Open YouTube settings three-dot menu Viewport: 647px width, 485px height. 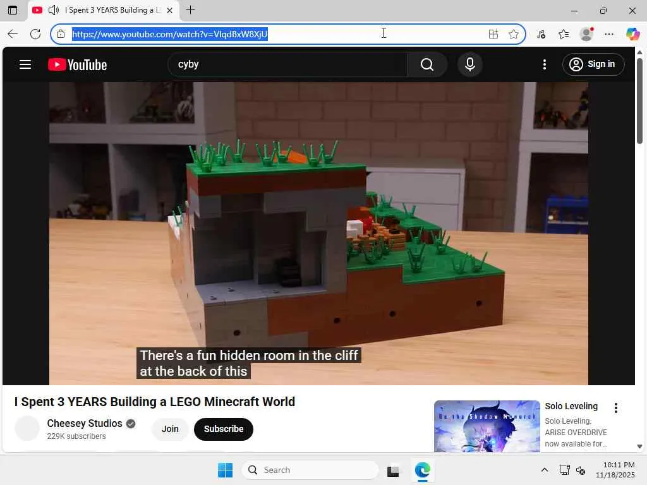544,64
